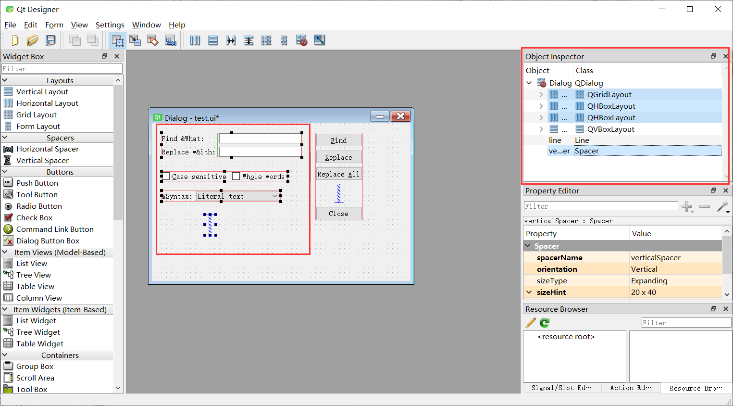Click the Open Form folder icon

click(33, 40)
